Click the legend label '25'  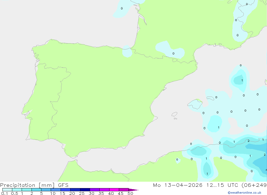pos(82,193)
